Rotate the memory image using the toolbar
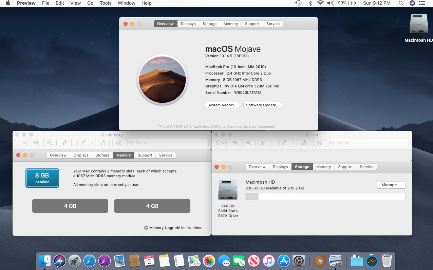 click(x=104, y=143)
